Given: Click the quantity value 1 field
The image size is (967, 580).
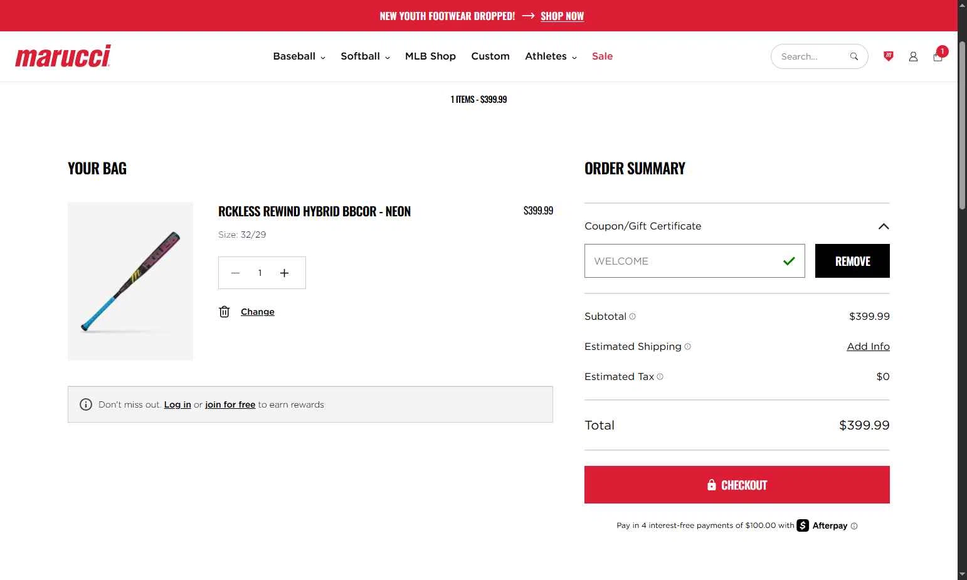Looking at the screenshot, I should (260, 273).
